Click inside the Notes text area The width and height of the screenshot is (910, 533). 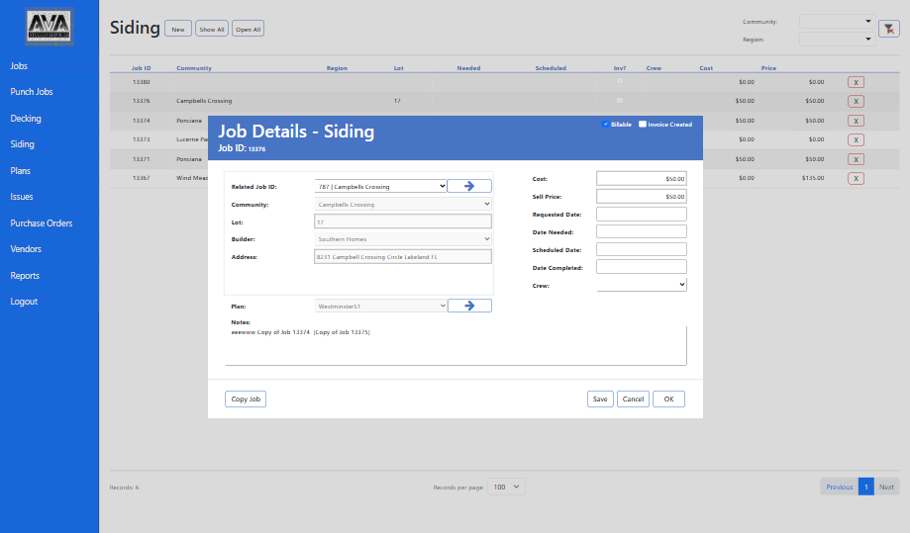(x=455, y=346)
